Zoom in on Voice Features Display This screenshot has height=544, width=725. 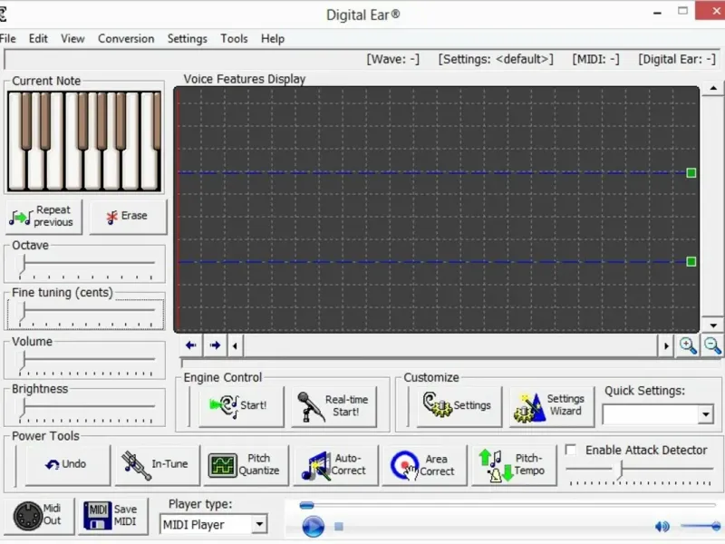(688, 345)
